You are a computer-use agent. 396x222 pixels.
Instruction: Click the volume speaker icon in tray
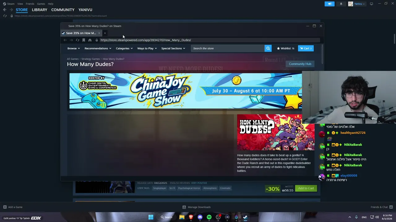(377, 217)
